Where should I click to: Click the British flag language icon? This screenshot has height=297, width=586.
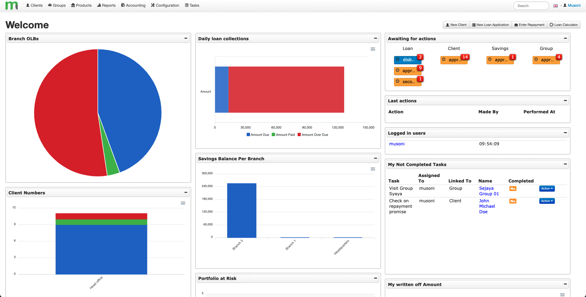tap(555, 5)
